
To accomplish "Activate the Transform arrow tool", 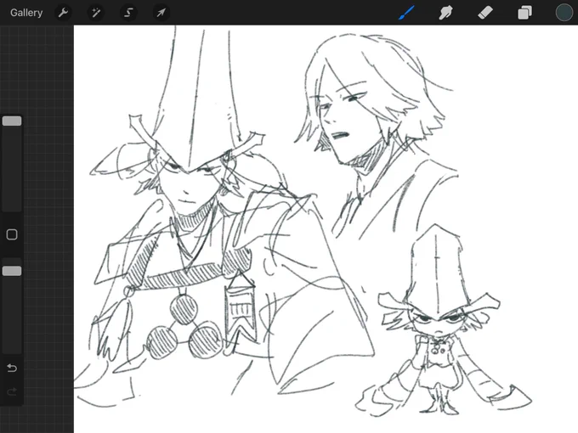I will (x=161, y=13).
